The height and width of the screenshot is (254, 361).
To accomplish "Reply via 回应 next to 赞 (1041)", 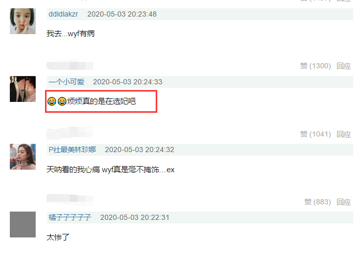I will point(343,134).
